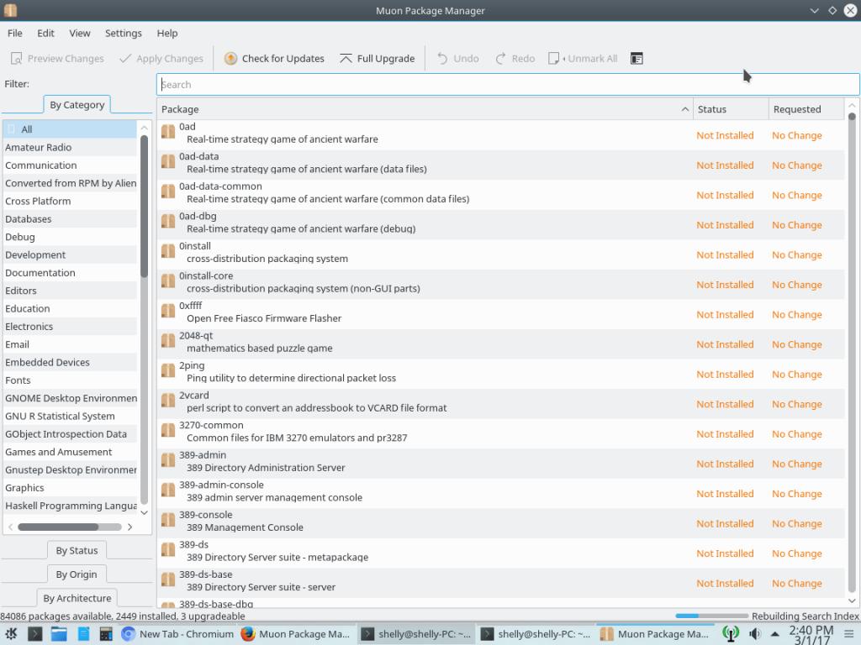Click the Full Upgrade toolbar icon
Viewport: 861px width, 645px height.
point(346,59)
